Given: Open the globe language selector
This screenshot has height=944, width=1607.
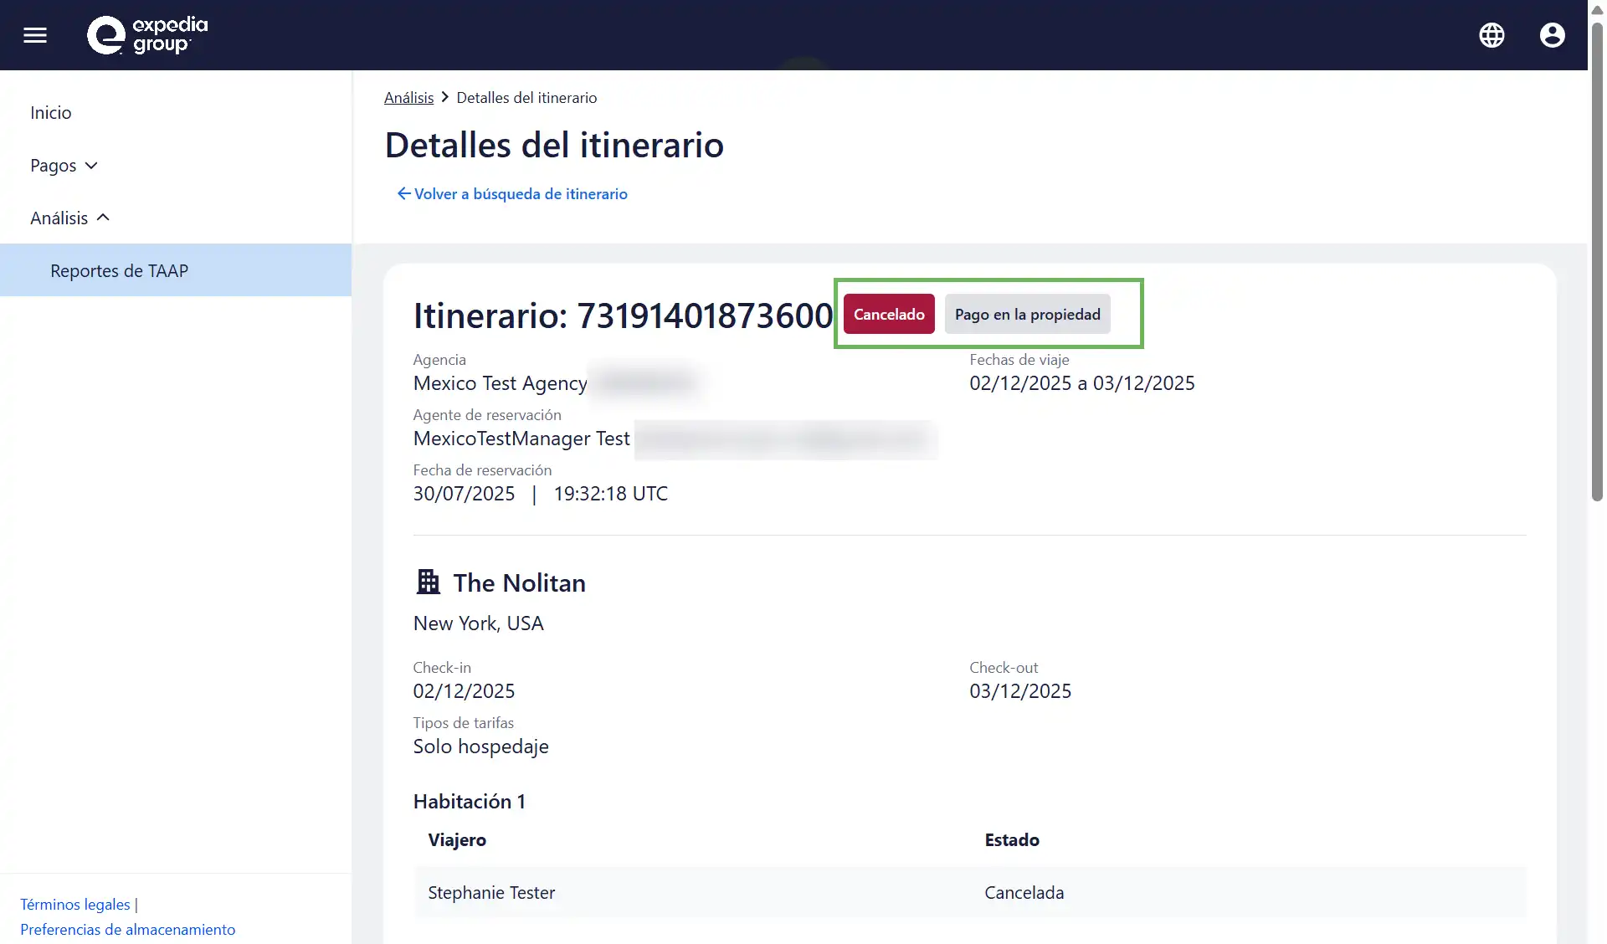Looking at the screenshot, I should pyautogui.click(x=1491, y=35).
